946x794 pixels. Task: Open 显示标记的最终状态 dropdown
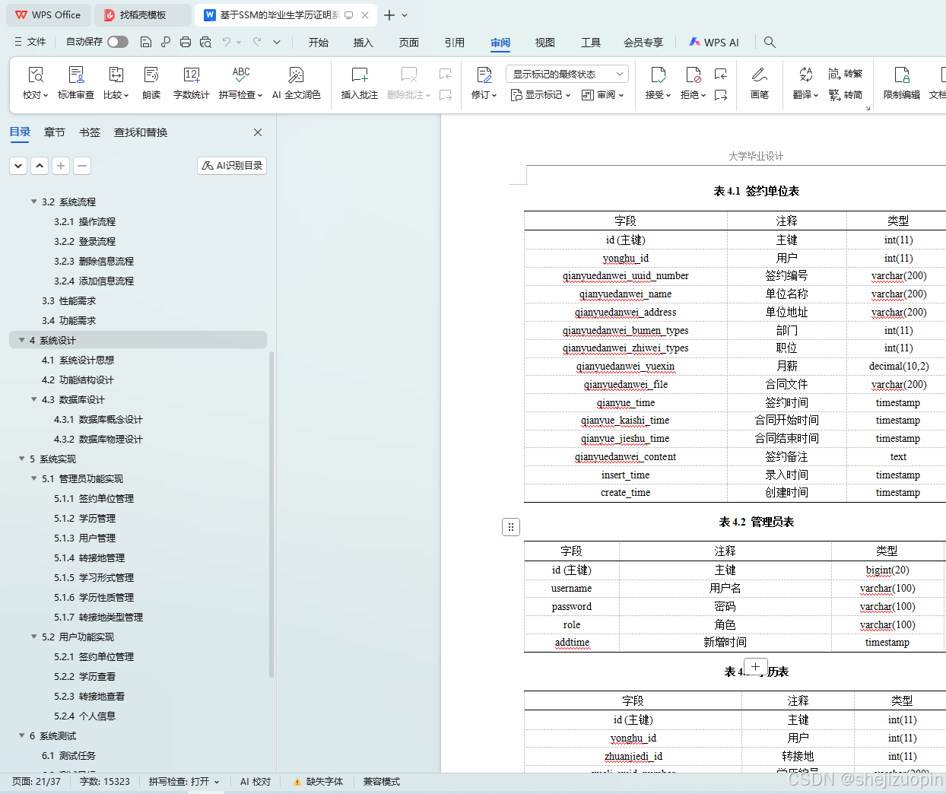click(567, 74)
